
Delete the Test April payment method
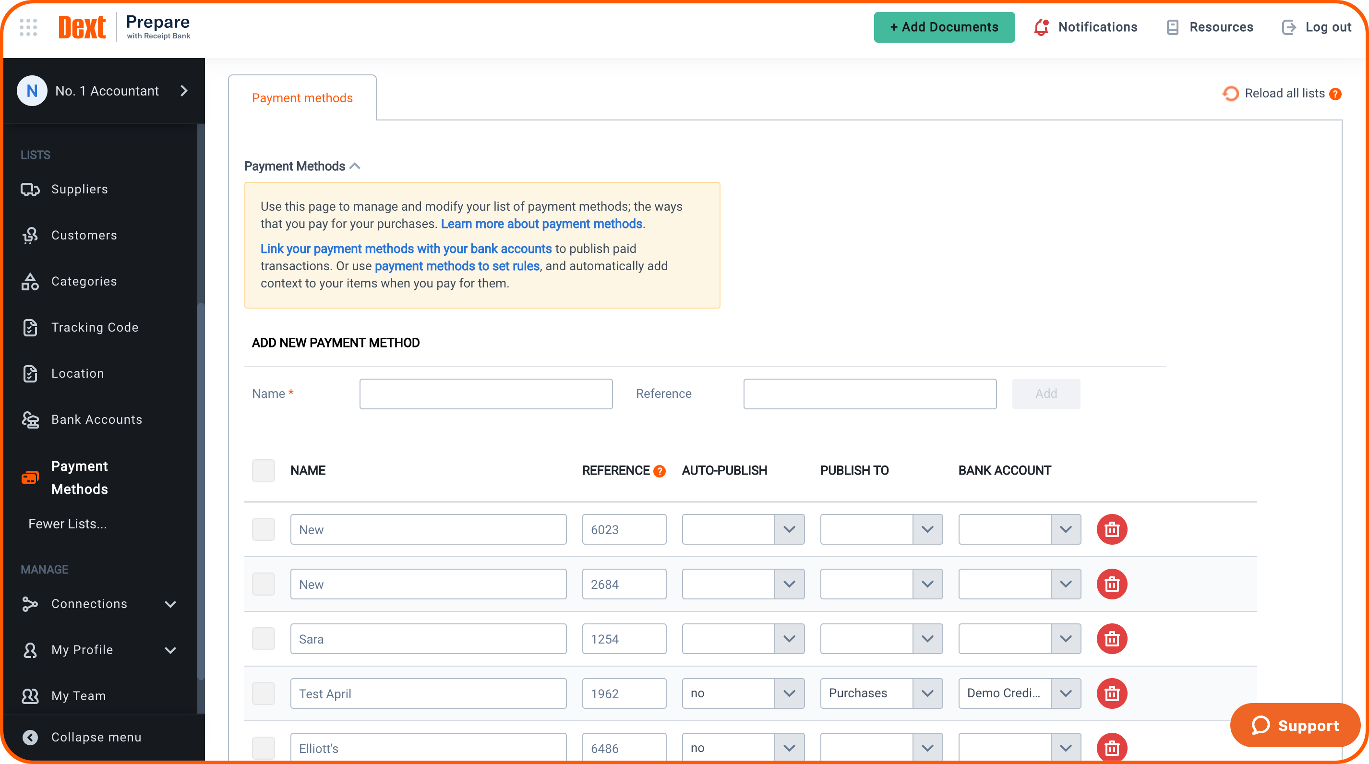(x=1112, y=693)
